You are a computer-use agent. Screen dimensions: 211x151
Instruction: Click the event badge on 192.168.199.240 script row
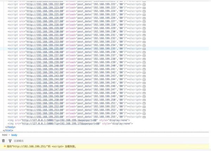pos(144,66)
